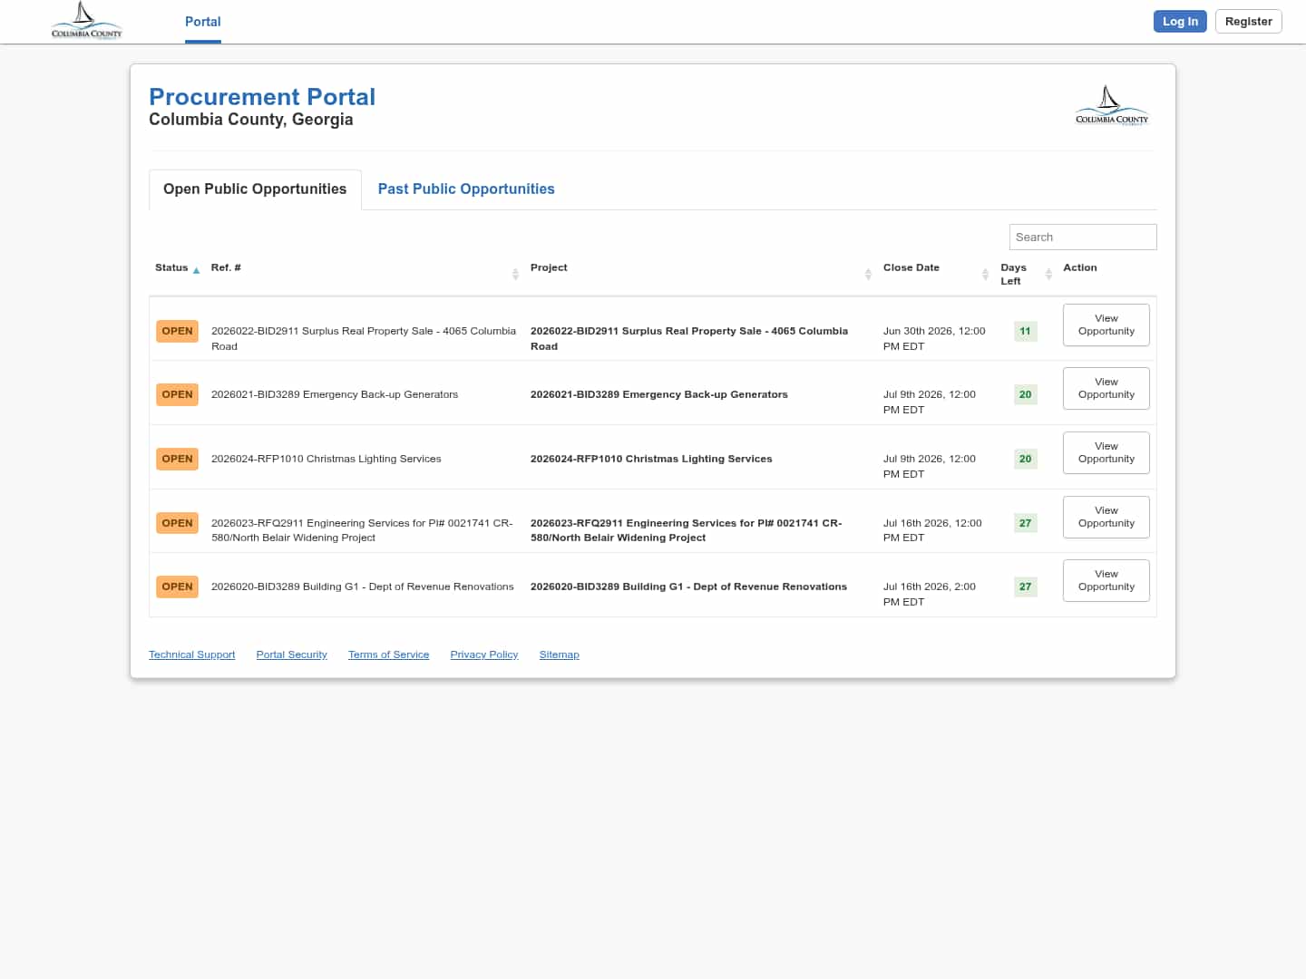
Task: Select bold project '2026023-RFQ2911 Engineering Services'
Action: point(687,530)
